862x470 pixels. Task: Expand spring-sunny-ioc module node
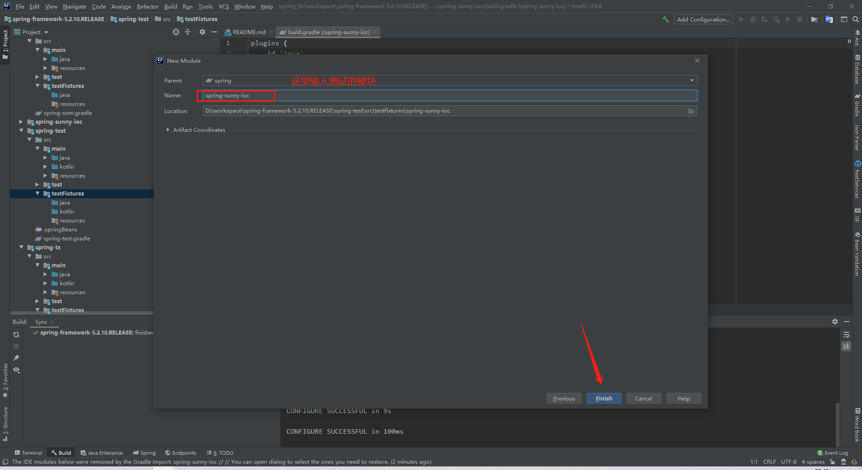click(21, 122)
